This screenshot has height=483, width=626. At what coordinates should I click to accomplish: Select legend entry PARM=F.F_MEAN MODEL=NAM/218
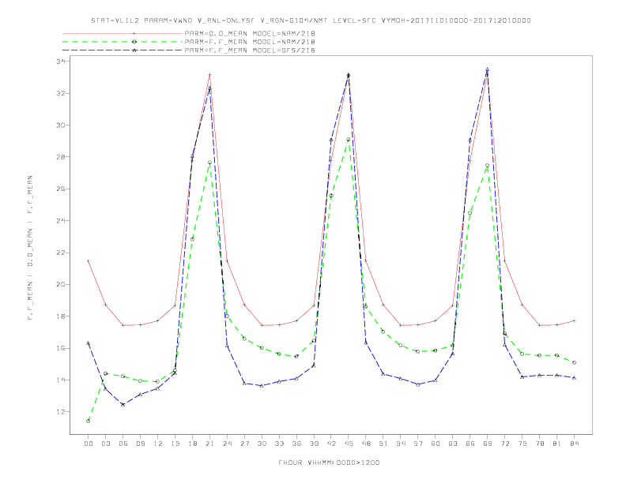pyautogui.click(x=250, y=42)
